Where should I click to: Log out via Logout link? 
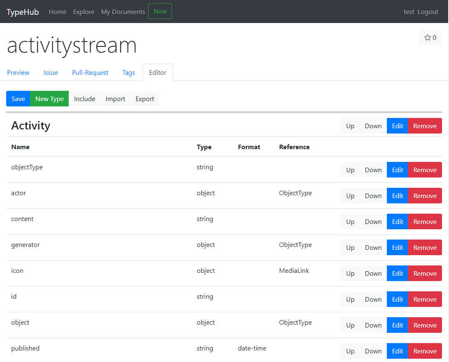point(428,12)
